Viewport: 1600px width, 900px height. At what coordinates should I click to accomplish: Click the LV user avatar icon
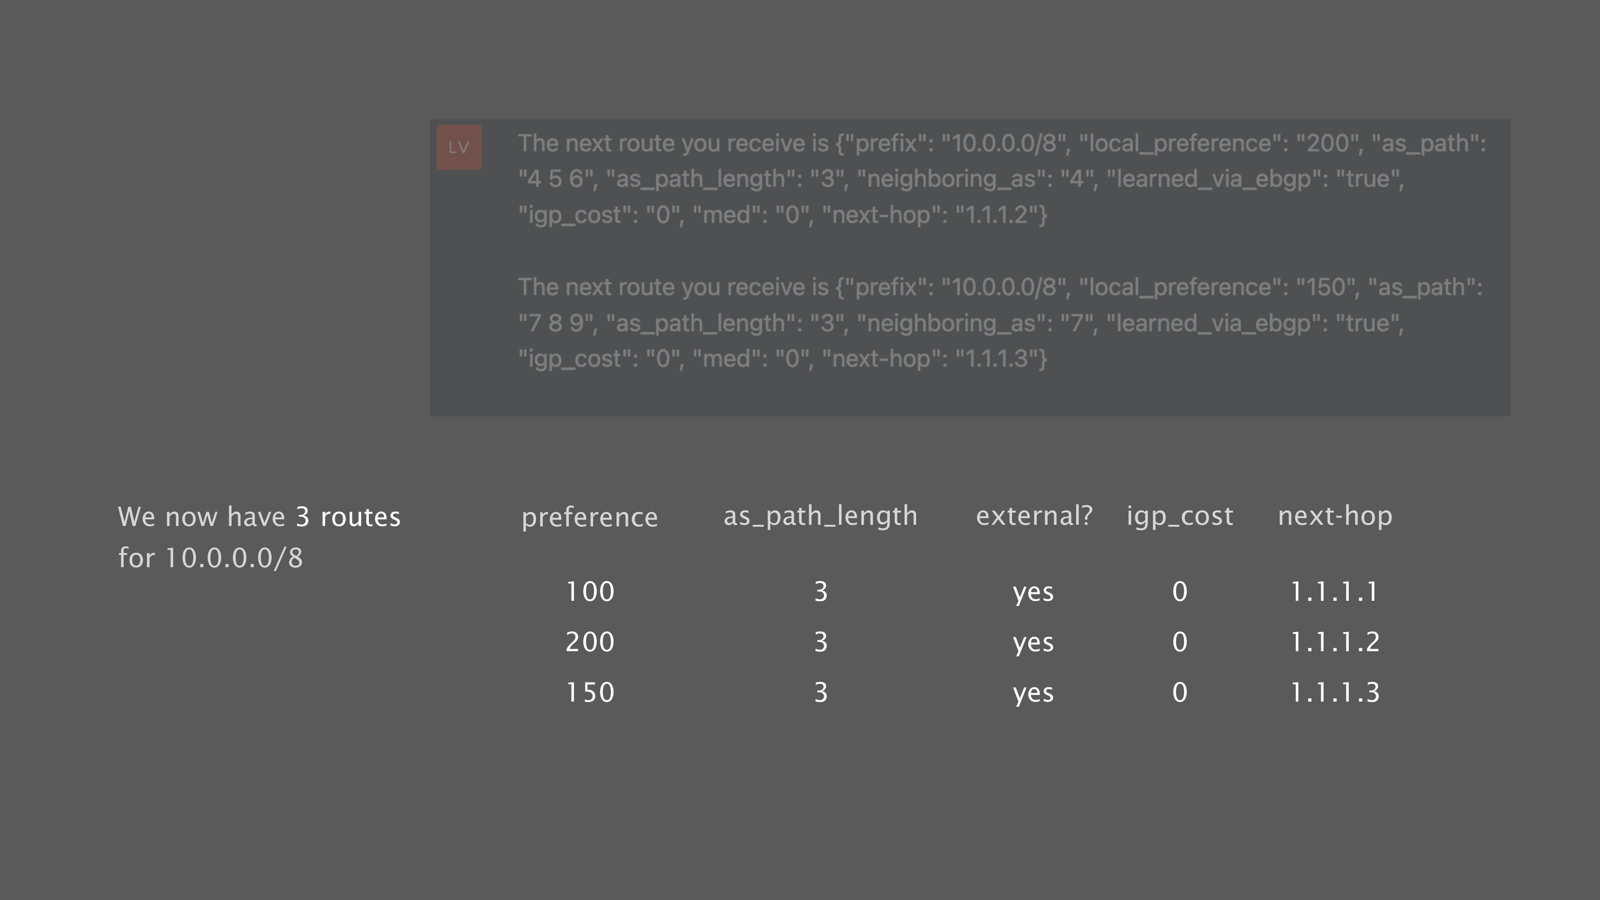tap(459, 147)
